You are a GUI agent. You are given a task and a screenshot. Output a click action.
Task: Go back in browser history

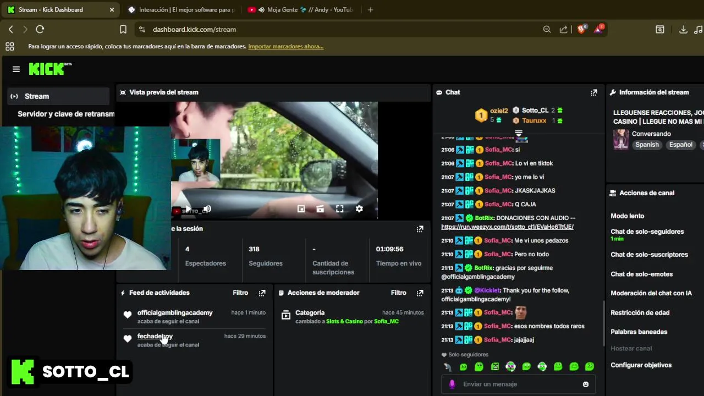[x=10, y=30]
